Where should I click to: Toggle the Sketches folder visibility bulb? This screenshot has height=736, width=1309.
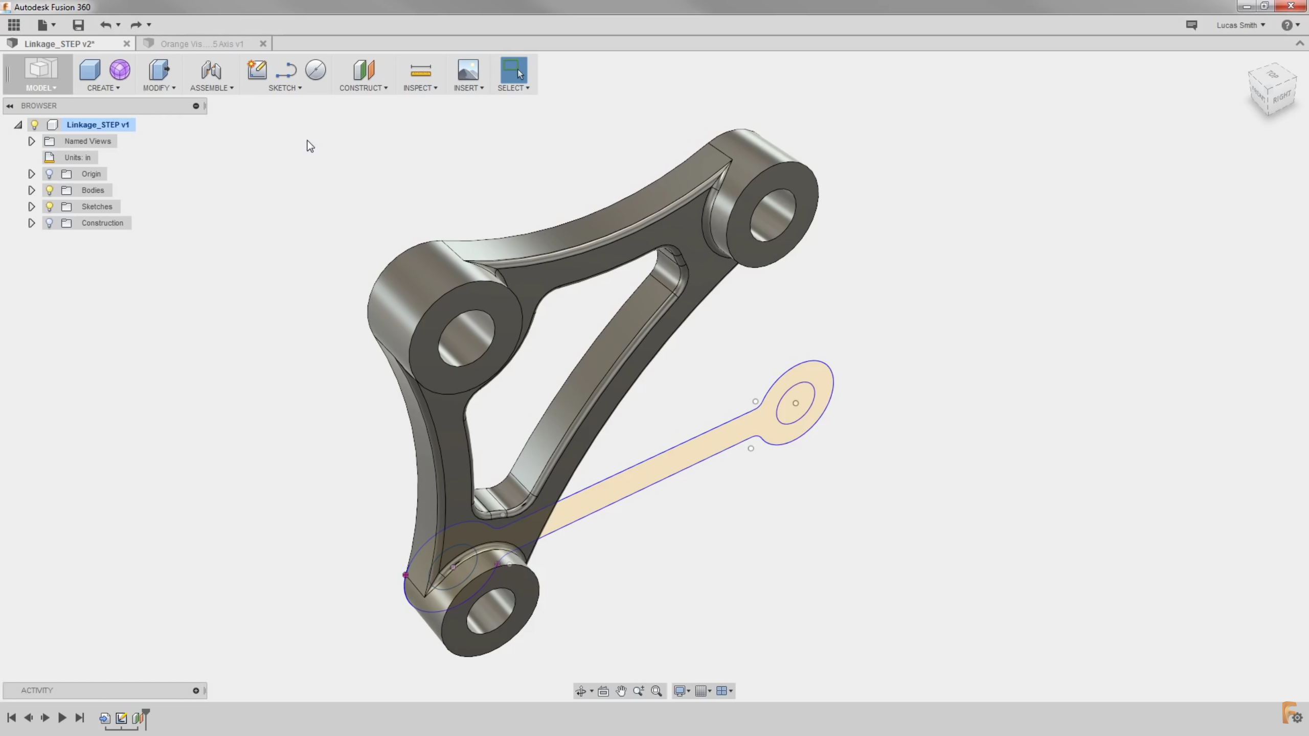tap(49, 206)
